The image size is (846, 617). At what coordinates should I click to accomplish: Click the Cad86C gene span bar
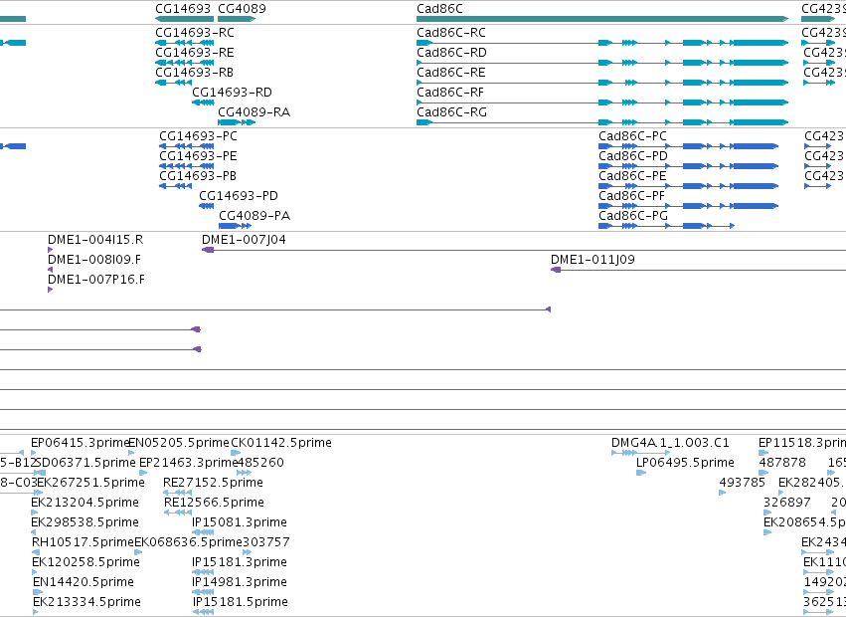602,19
